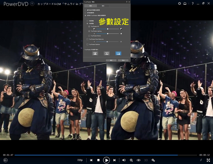Open PowerDVD settings gear at top
213x164 pixels.
coord(179,4)
